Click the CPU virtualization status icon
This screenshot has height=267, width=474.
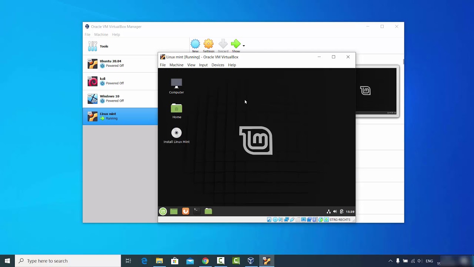coord(315,220)
